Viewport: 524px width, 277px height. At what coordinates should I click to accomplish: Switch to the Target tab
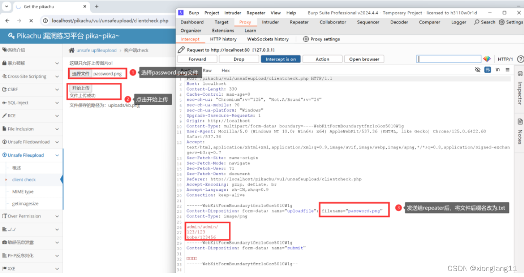221,22
